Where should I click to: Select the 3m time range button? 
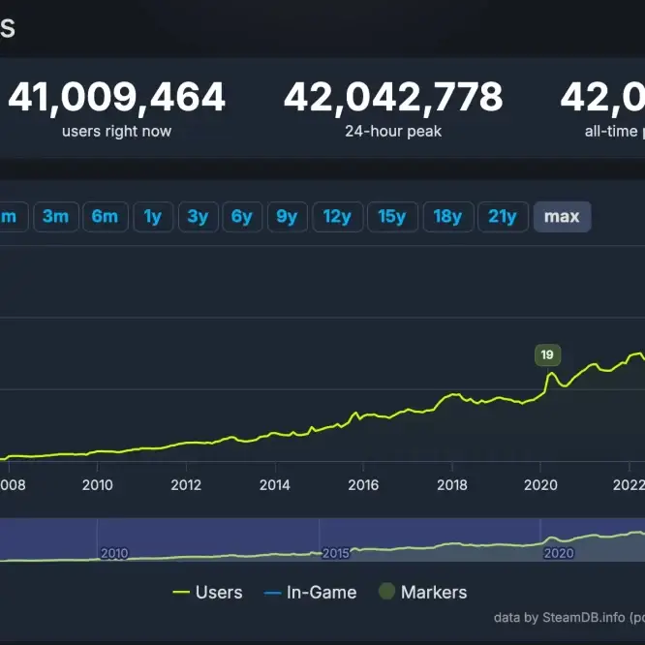(x=55, y=216)
